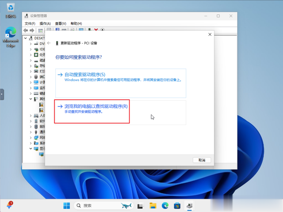Collapse the display adapters (显示) node chevron
Image resolution: width=283 pixels, height=212 pixels.
31,148
